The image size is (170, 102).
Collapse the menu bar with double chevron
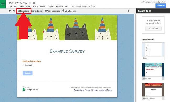click(x=128, y=11)
